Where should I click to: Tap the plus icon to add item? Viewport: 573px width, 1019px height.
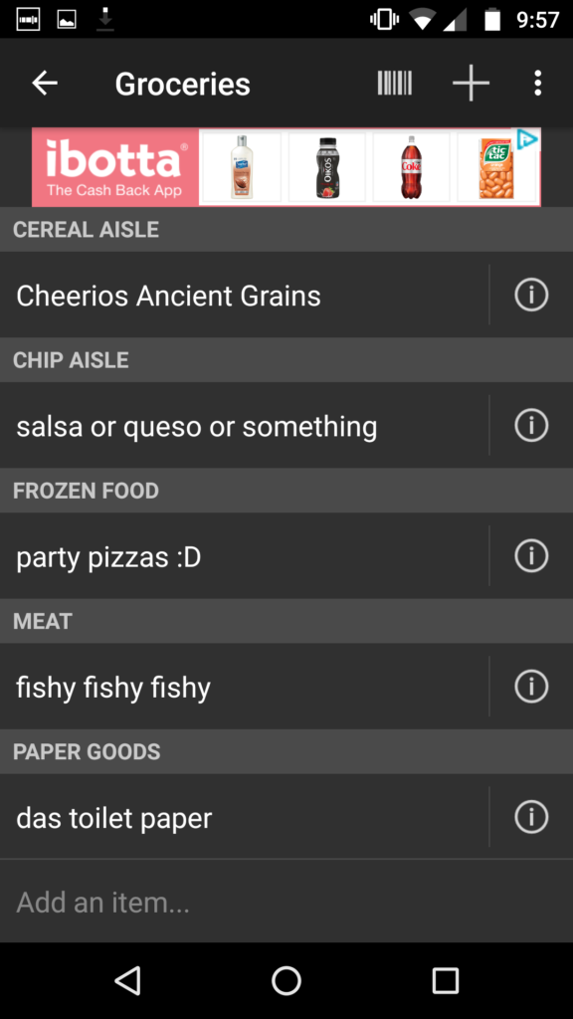pos(471,84)
